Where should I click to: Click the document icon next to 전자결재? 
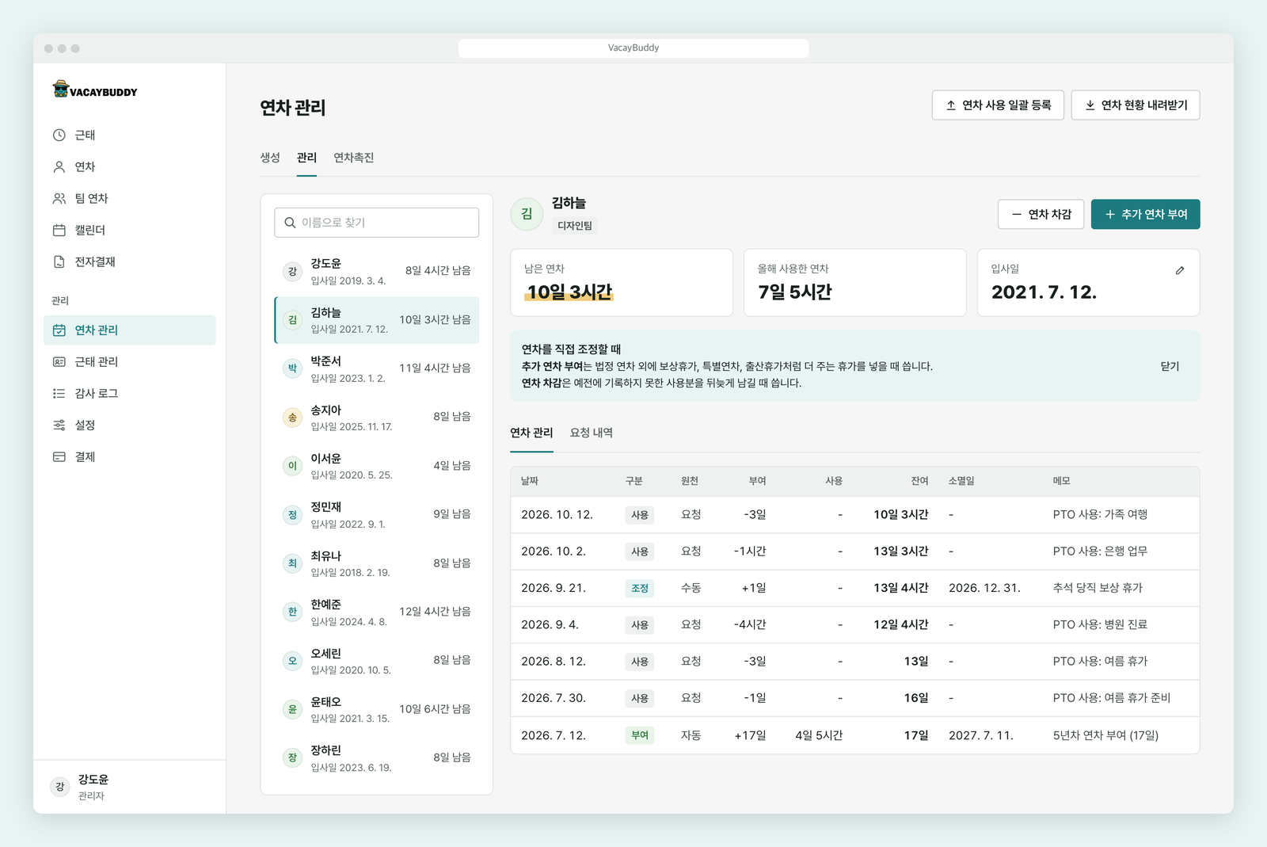[x=59, y=262]
